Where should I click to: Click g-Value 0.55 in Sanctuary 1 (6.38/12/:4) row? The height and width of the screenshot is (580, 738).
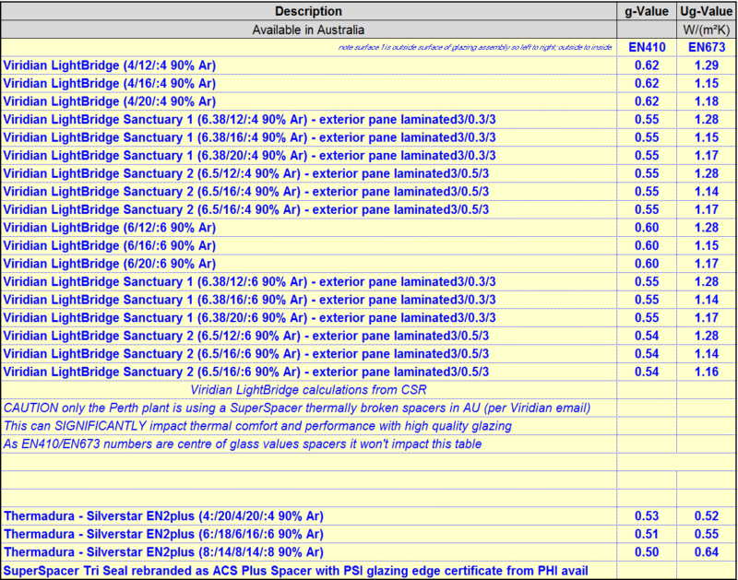coord(647,120)
